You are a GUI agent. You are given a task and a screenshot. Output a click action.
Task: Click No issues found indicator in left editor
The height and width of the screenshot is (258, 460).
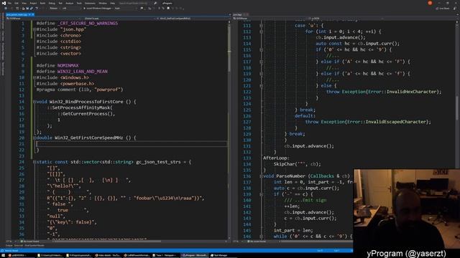tap(30, 242)
